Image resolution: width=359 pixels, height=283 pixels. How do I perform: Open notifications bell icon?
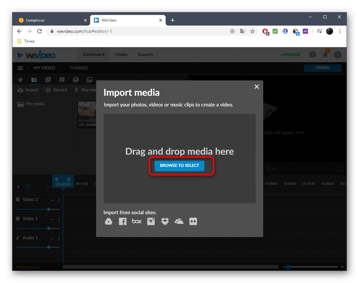(325, 54)
